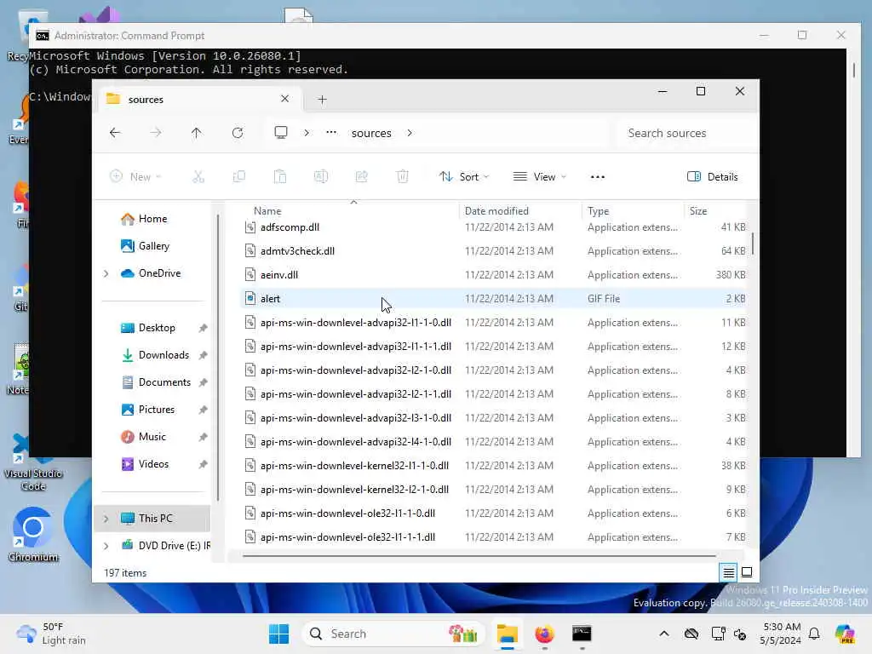Expand the DVD Drive (E:) node
The height and width of the screenshot is (654, 872).
[106, 546]
